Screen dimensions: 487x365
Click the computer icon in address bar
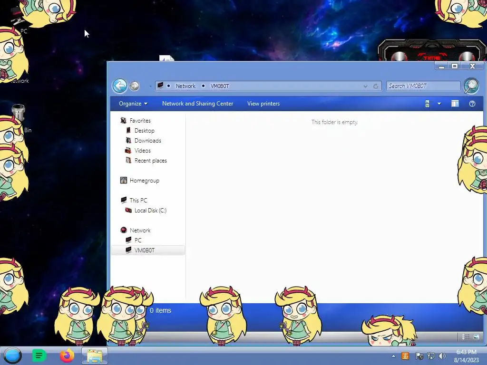click(x=160, y=86)
